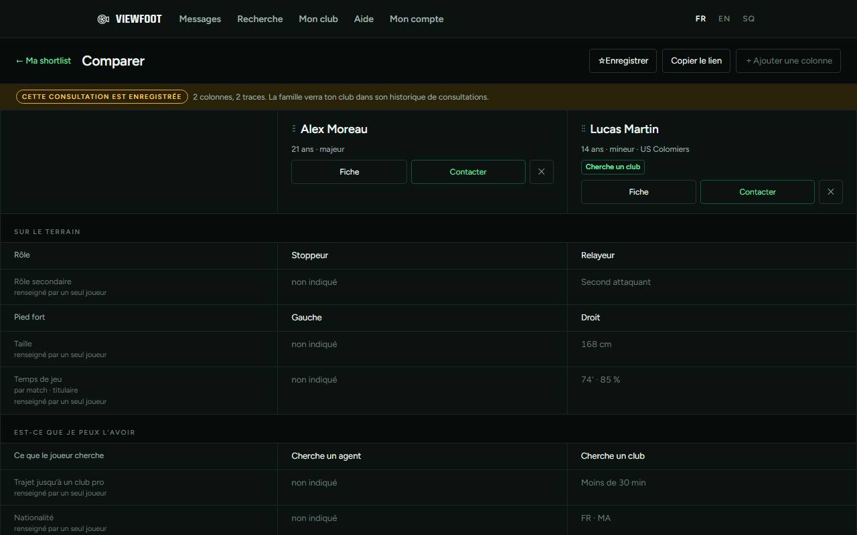Click the Second attaquant value
This screenshot has height=535, width=857.
(x=616, y=282)
